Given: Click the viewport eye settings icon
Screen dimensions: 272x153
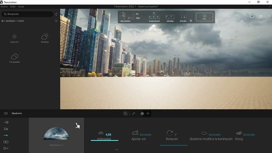Looking at the screenshot, I should click(x=261, y=16).
